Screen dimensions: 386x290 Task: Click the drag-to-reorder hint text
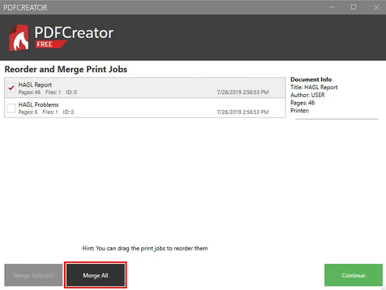[x=145, y=248]
